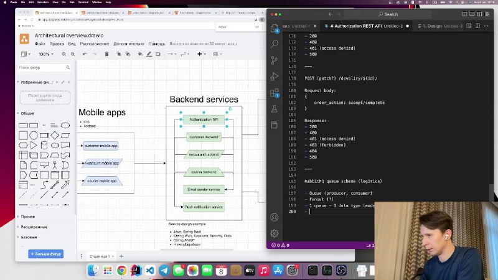Open view panels dropdown in draw.io toolbar

click(26, 54)
